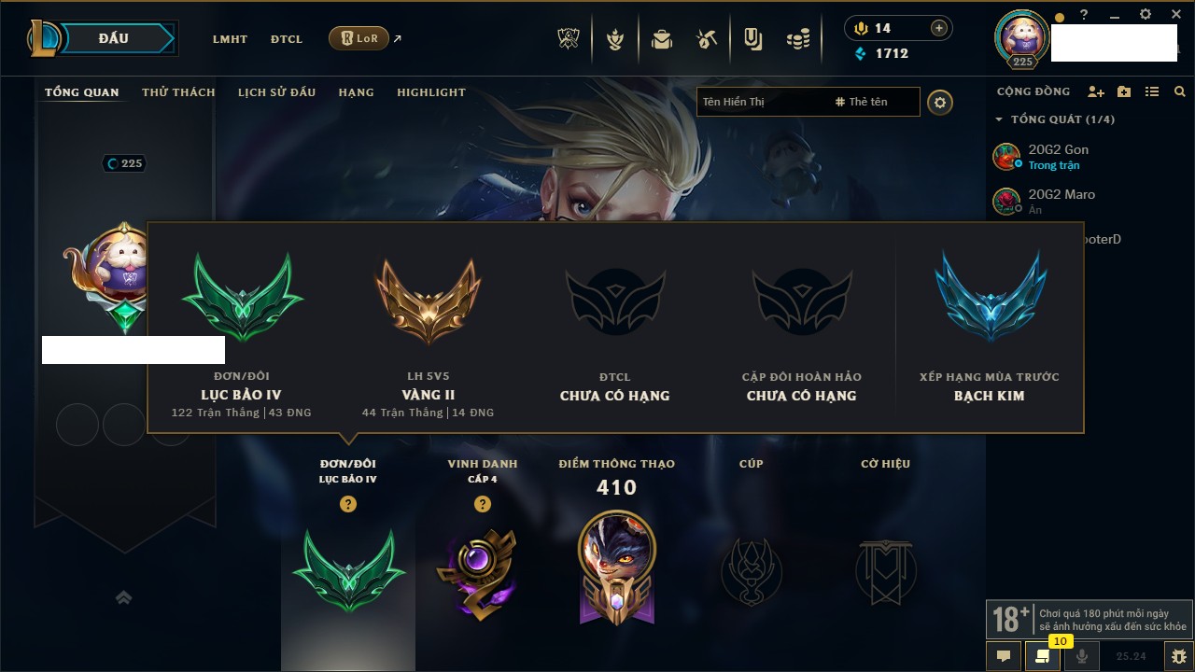Open the Loot icon in top bar
The width and height of the screenshot is (1195, 672).
coord(752,39)
